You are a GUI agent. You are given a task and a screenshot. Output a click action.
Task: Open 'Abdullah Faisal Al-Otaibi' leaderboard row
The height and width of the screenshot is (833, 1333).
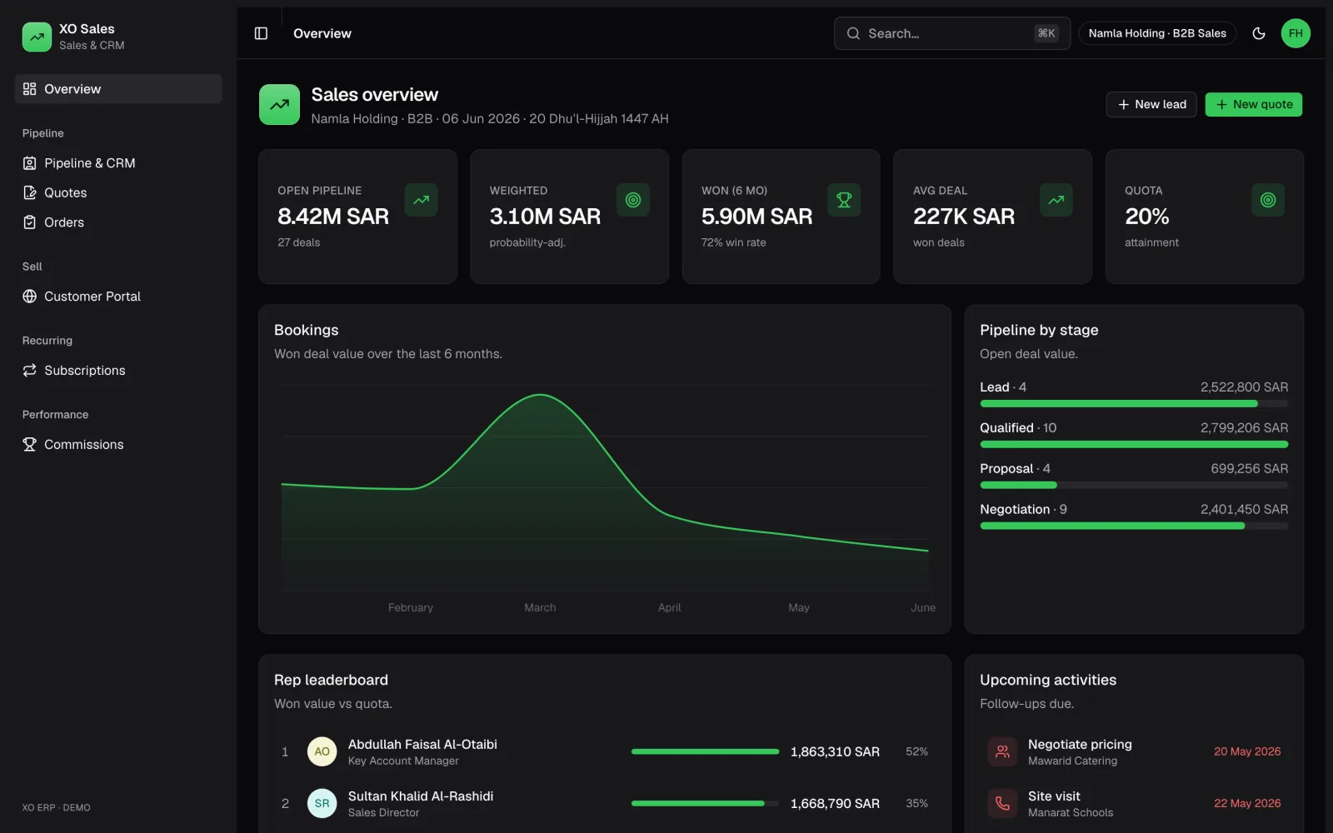point(605,751)
